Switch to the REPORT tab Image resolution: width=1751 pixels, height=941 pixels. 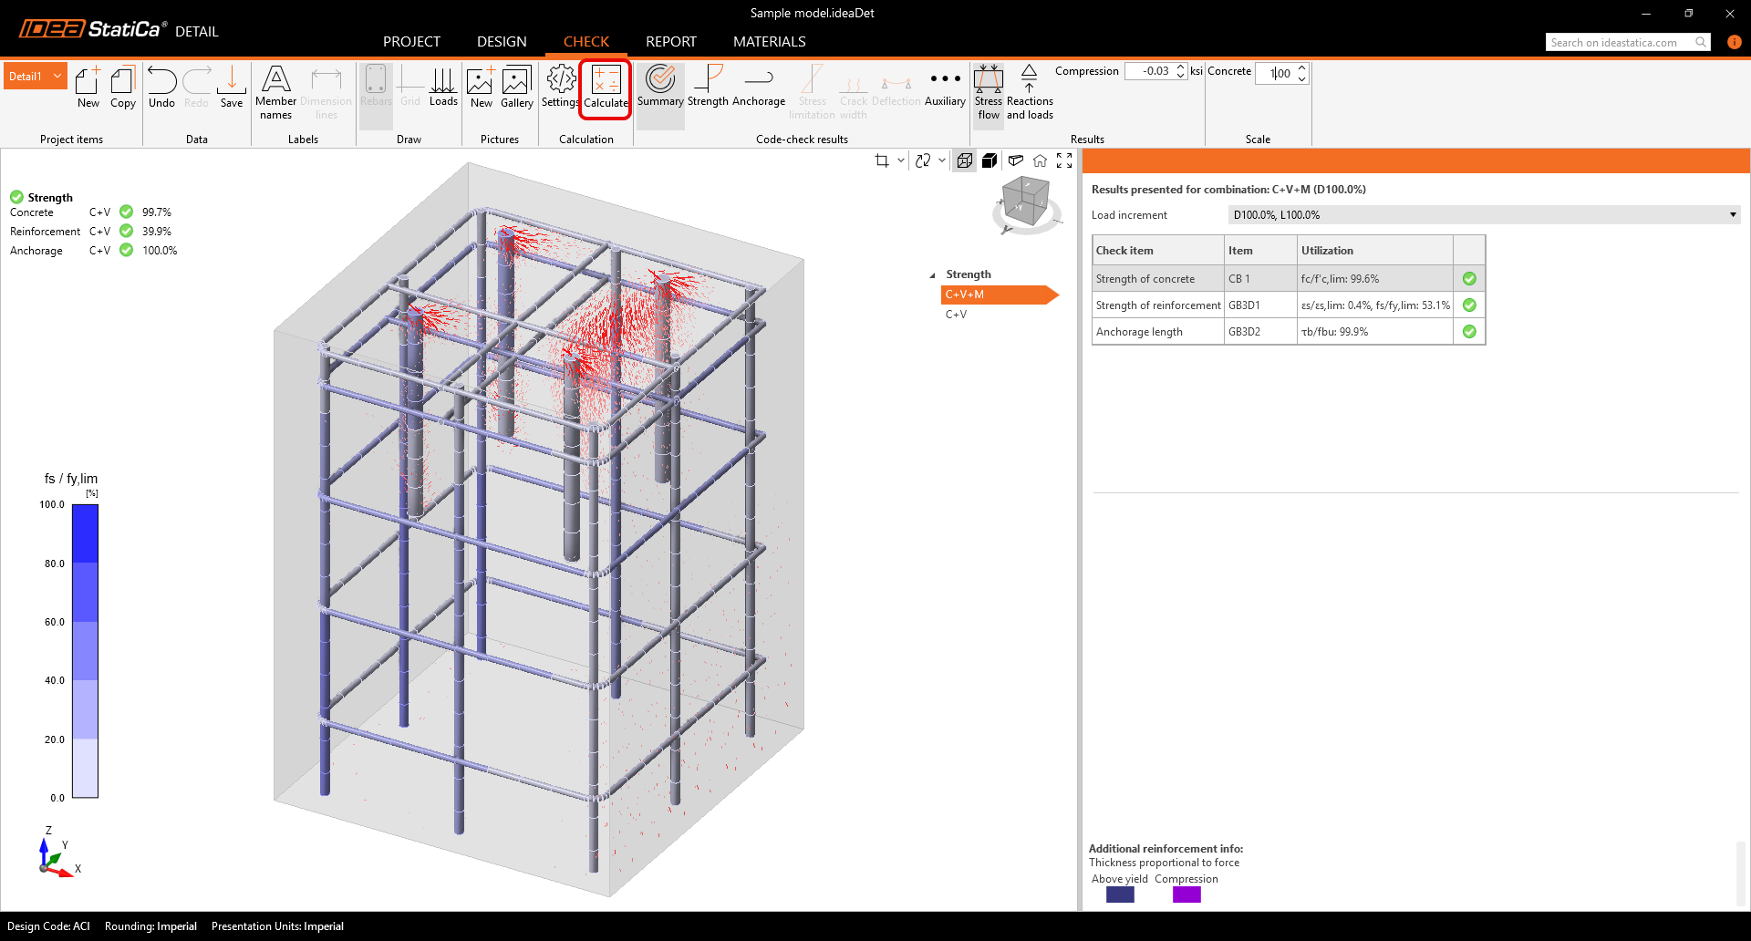[670, 41]
